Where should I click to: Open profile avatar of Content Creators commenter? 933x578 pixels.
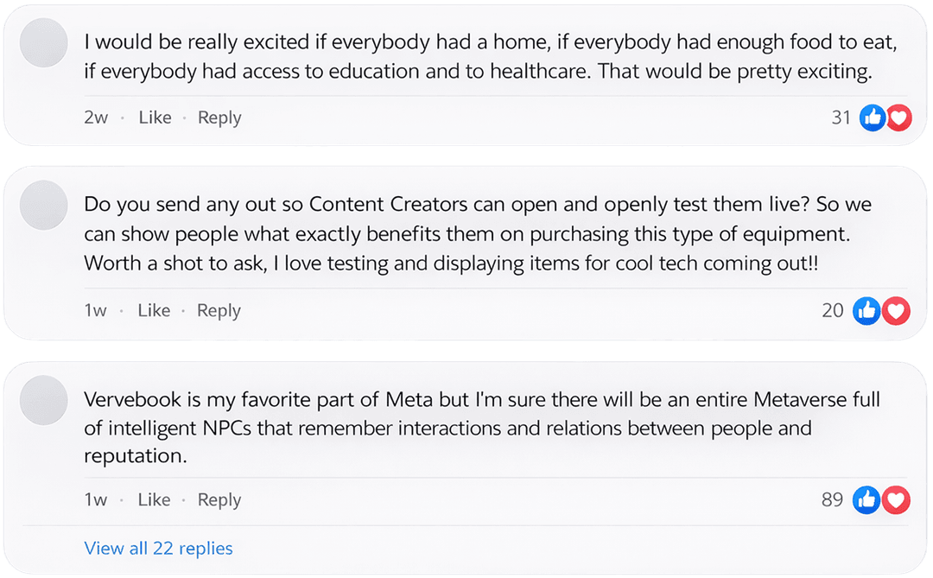tap(43, 206)
